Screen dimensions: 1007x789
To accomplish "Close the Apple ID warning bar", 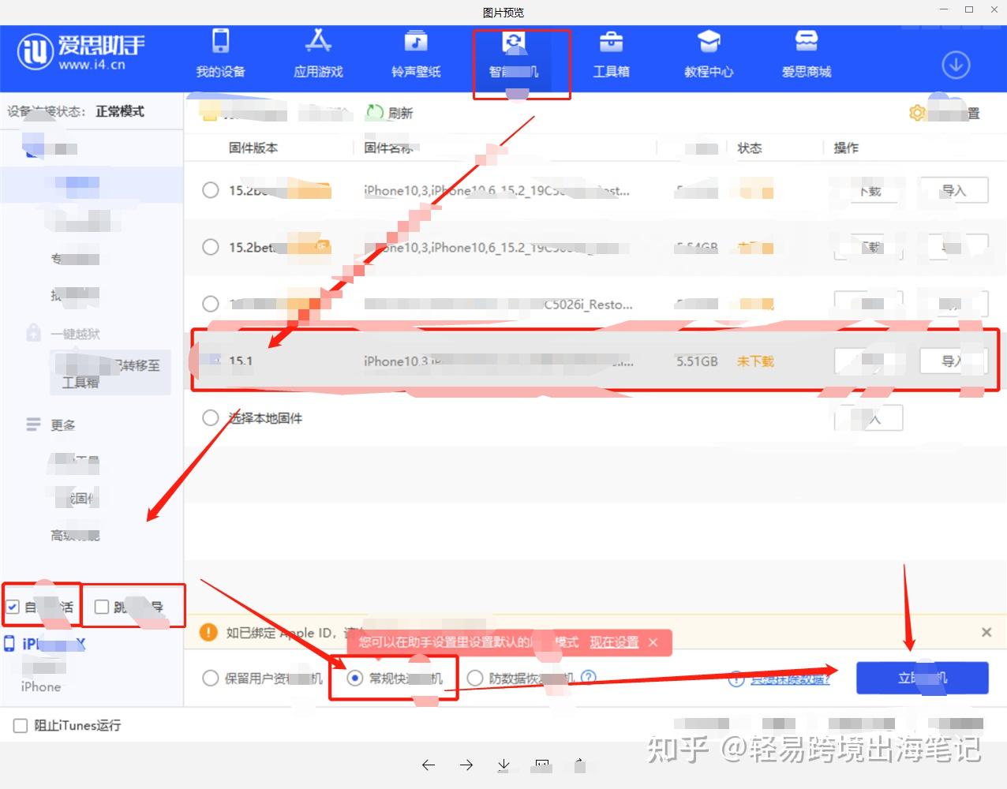I will pos(986,632).
